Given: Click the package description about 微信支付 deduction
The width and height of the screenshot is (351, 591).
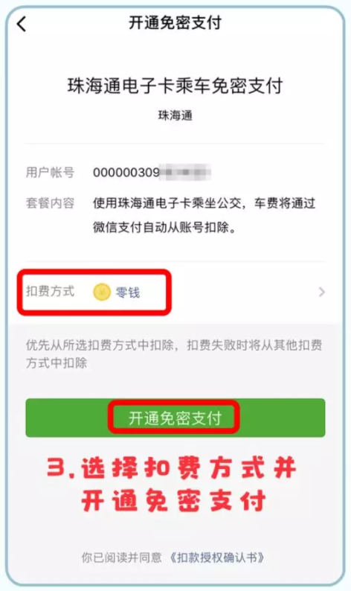Looking at the screenshot, I should pos(204,215).
